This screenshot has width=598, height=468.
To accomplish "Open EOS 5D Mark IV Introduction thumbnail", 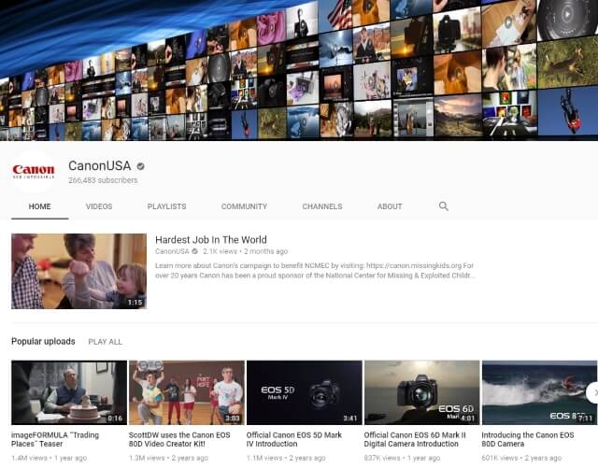I will point(305,392).
